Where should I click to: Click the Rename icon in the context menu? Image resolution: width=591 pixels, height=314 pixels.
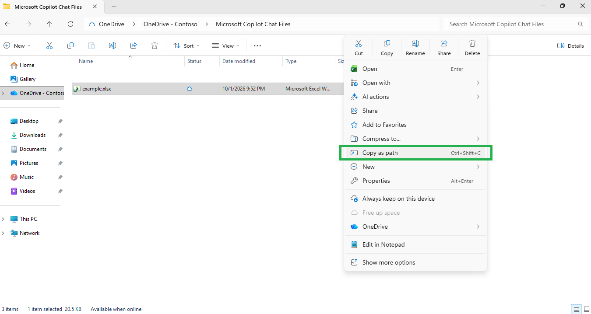415,43
